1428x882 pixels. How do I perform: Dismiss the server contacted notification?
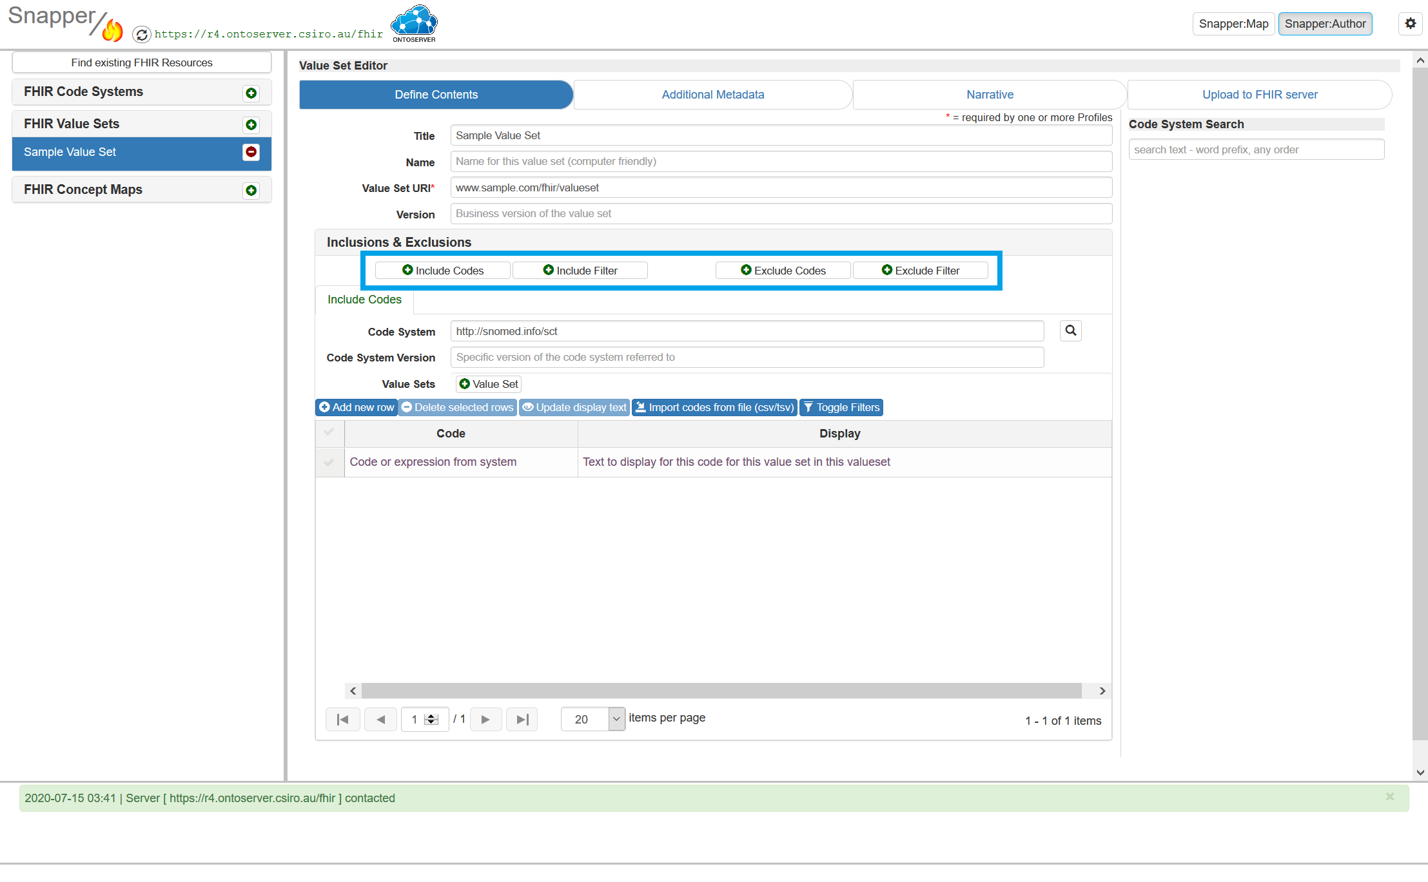pos(1390,797)
